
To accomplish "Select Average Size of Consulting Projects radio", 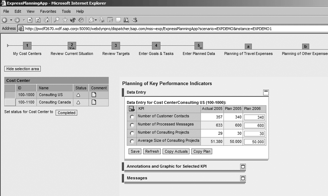I will tap(132, 141).
